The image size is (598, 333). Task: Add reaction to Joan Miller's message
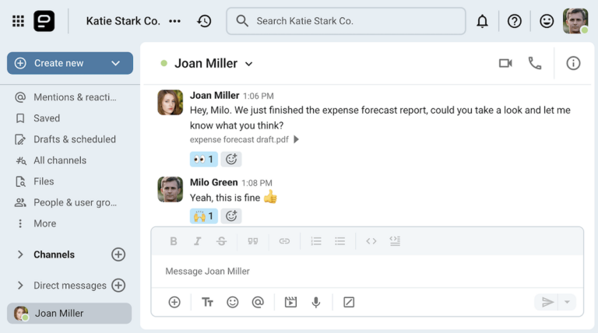(x=231, y=159)
